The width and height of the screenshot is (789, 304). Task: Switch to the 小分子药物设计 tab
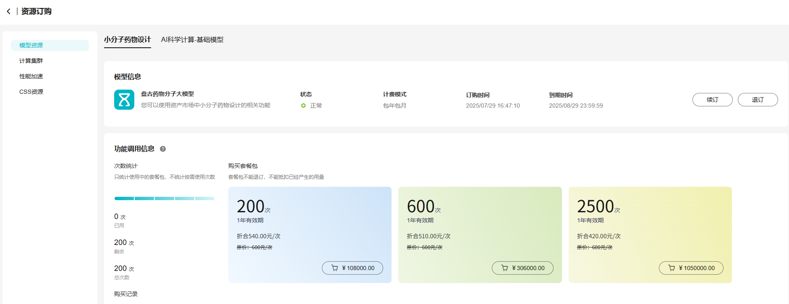pyautogui.click(x=127, y=39)
